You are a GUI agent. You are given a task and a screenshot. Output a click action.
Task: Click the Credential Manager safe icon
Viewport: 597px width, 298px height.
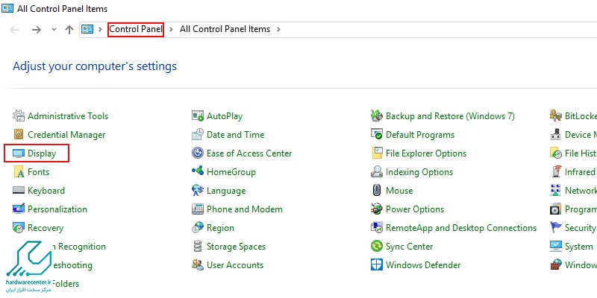(19, 135)
